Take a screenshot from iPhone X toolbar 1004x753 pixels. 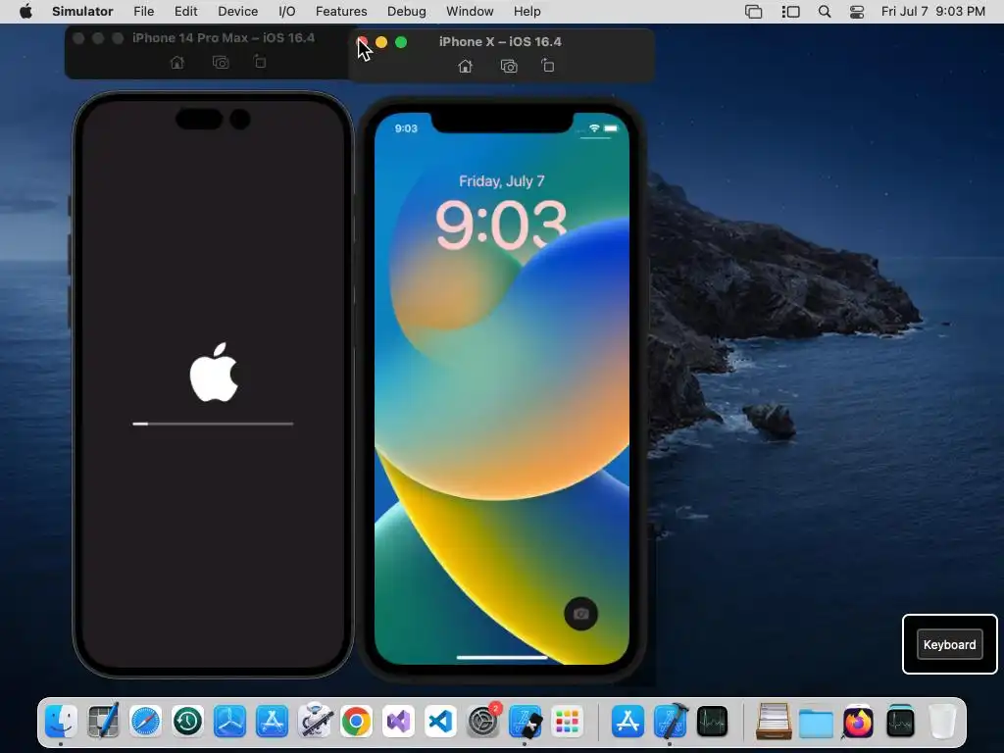(509, 66)
